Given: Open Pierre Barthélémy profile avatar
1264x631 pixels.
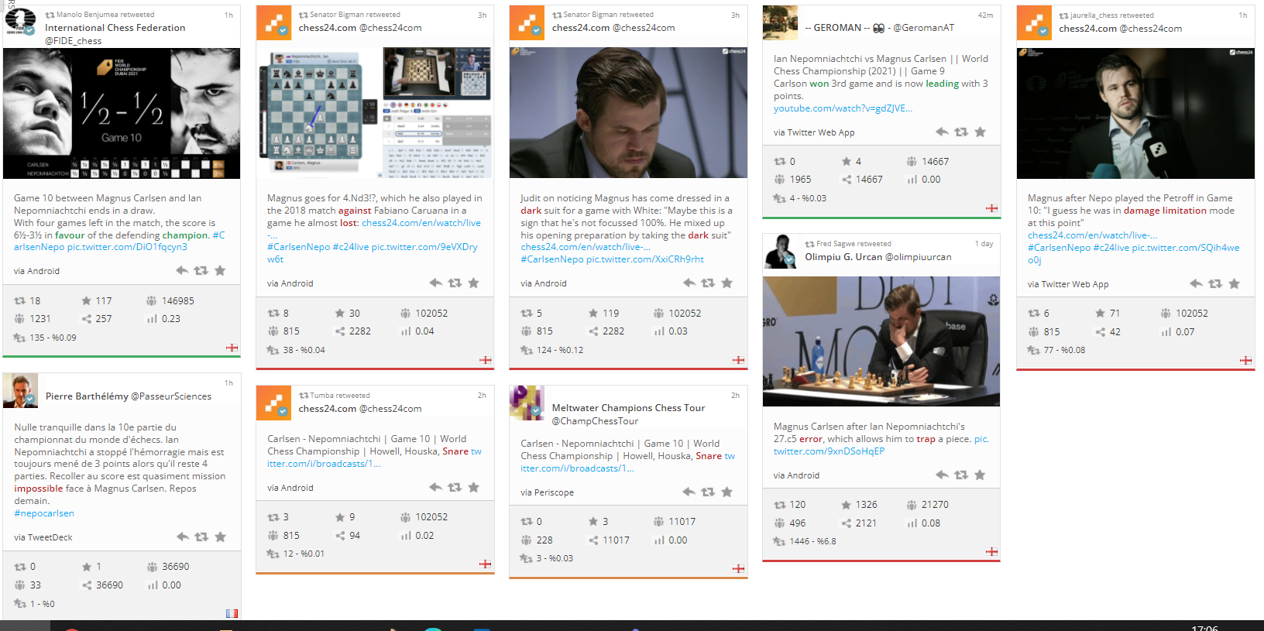Looking at the screenshot, I should pos(20,390).
